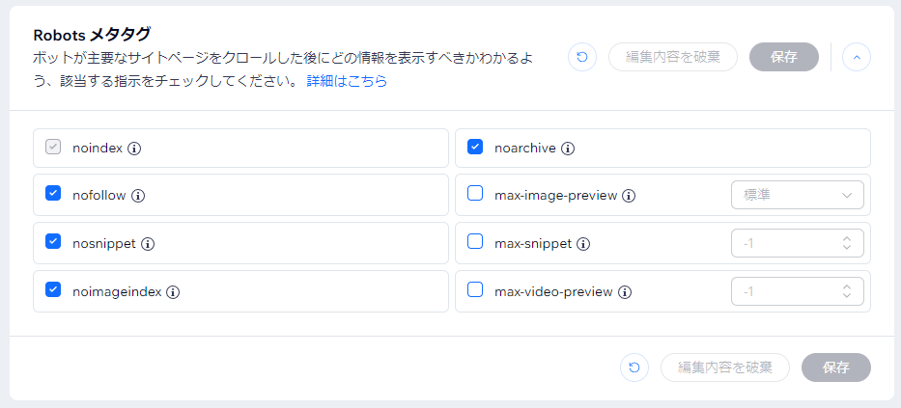Image resolution: width=901 pixels, height=408 pixels.
Task: Click the bottom 編集内容を破棄 button
Action: point(725,367)
